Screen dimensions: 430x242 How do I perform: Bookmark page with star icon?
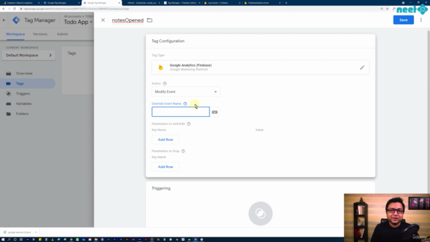pos(387,9)
